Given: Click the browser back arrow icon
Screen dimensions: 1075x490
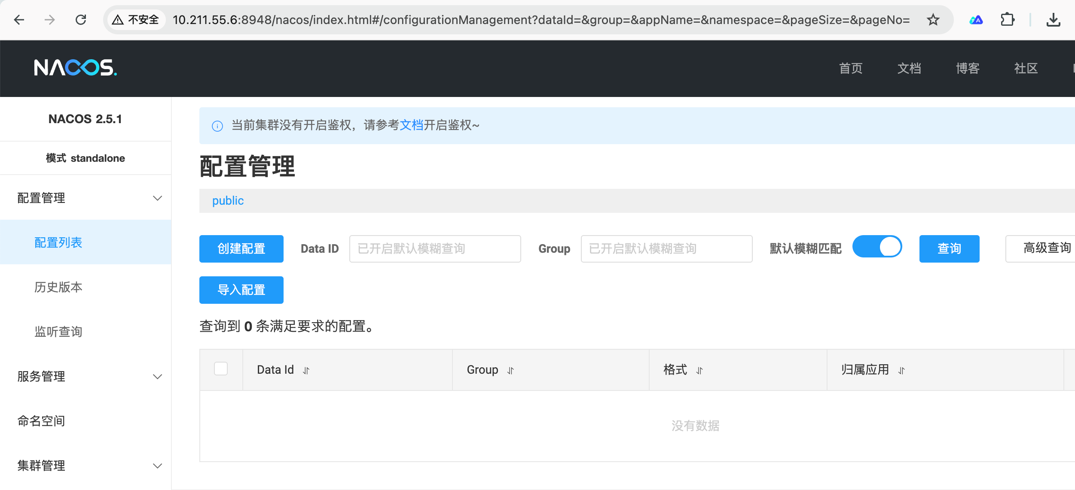Looking at the screenshot, I should tap(19, 20).
